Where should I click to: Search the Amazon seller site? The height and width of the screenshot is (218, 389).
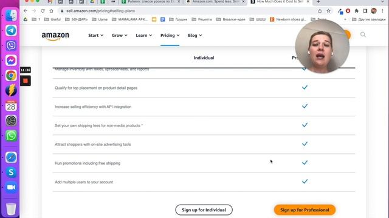click(x=363, y=35)
